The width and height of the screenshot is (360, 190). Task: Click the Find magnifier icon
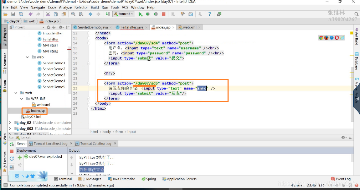(73, 14)
